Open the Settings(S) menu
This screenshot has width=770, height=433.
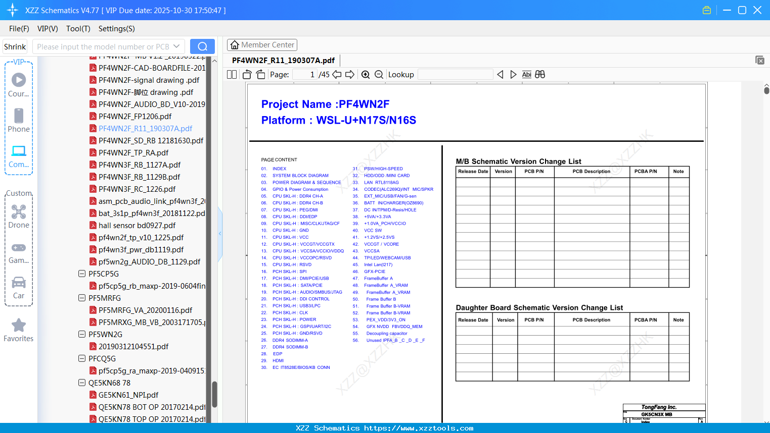(x=117, y=29)
